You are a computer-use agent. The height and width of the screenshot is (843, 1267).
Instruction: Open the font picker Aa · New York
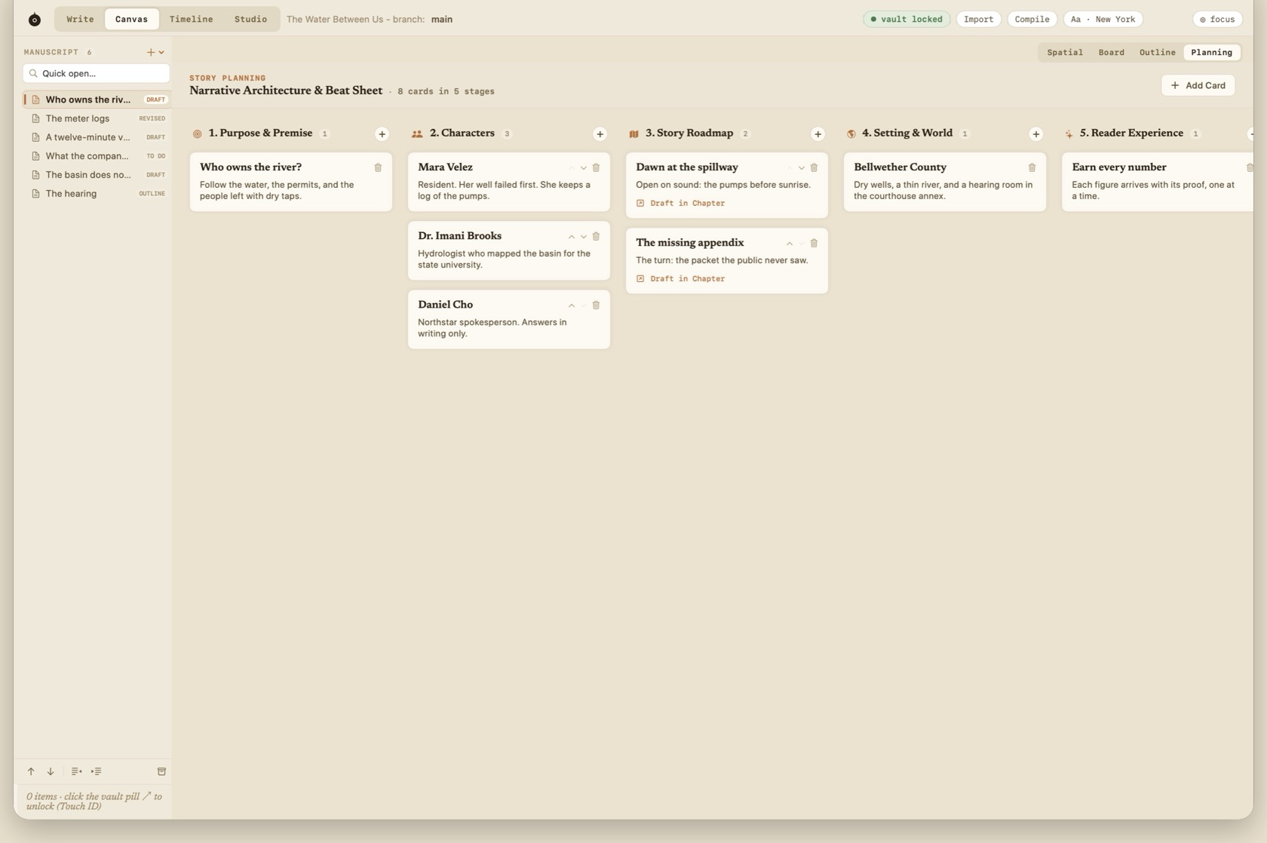1103,20
